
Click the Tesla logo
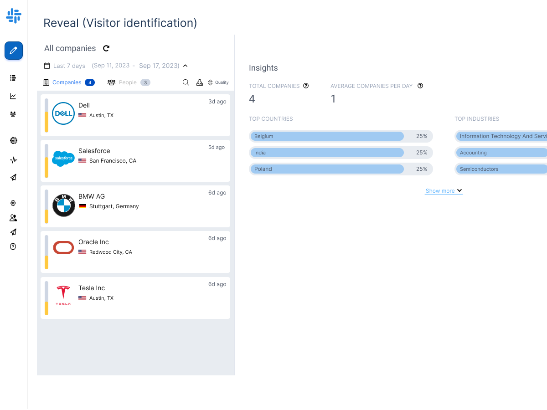pos(63,296)
